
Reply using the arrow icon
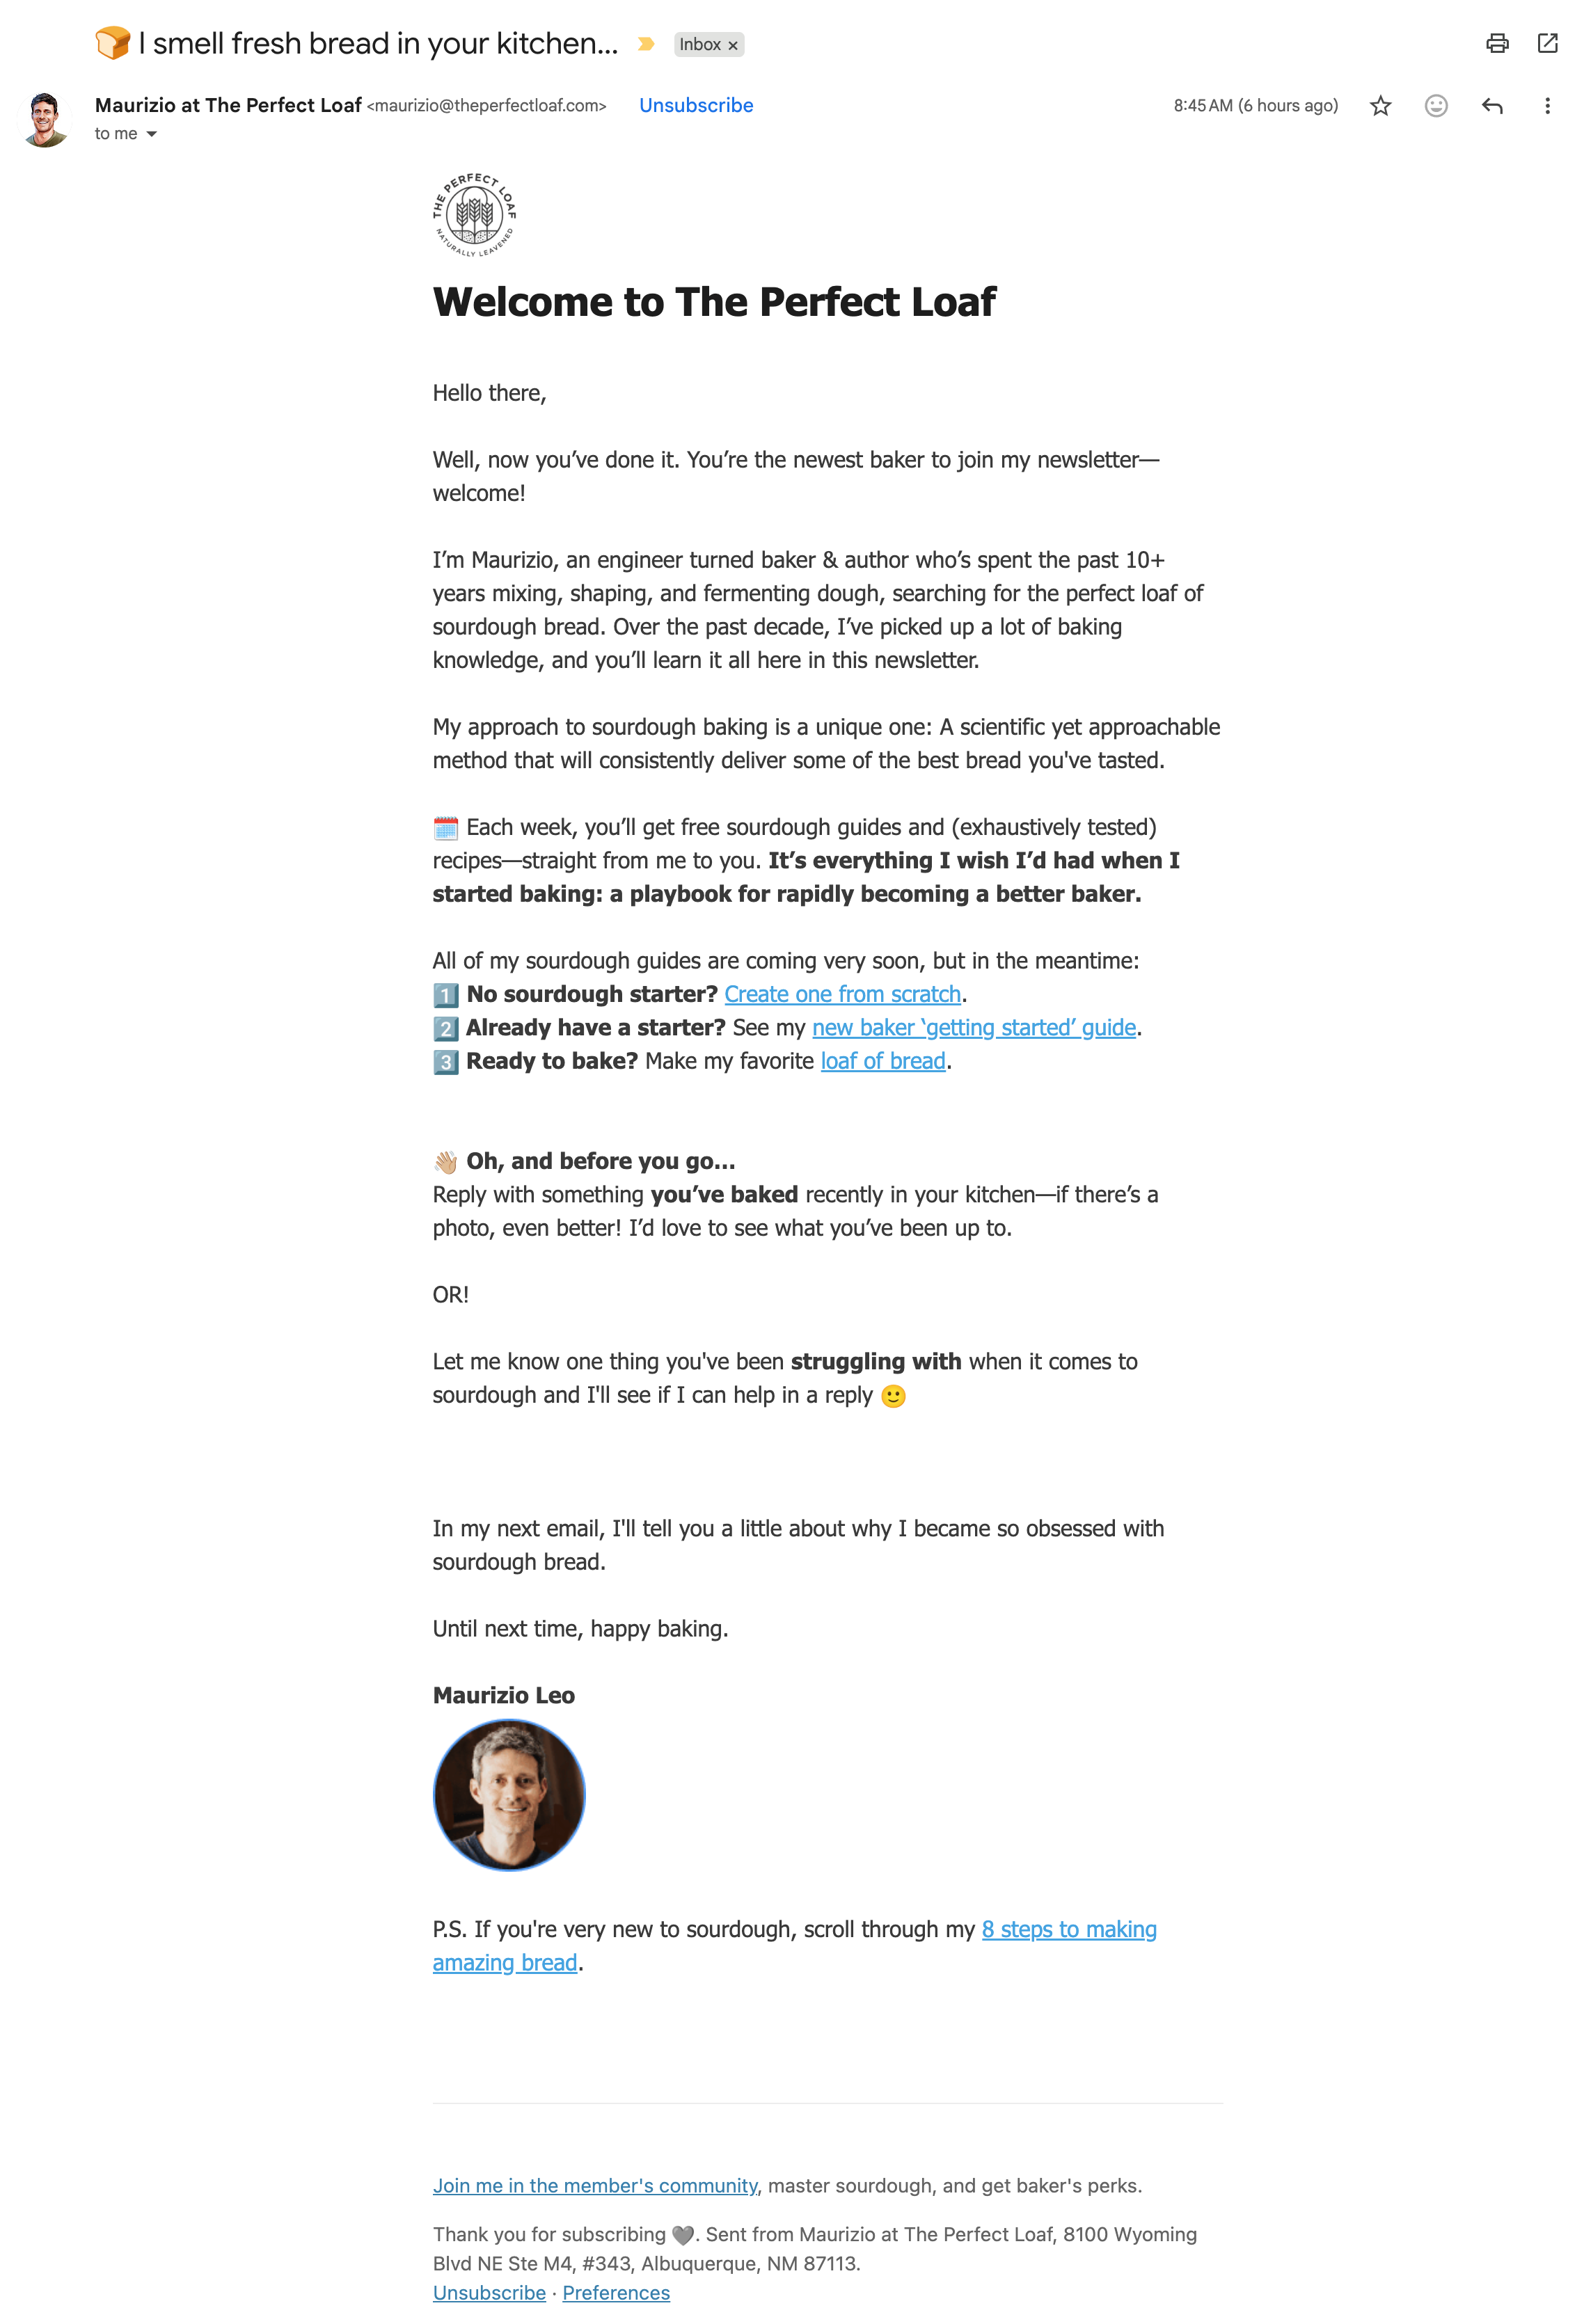pyautogui.click(x=1491, y=106)
